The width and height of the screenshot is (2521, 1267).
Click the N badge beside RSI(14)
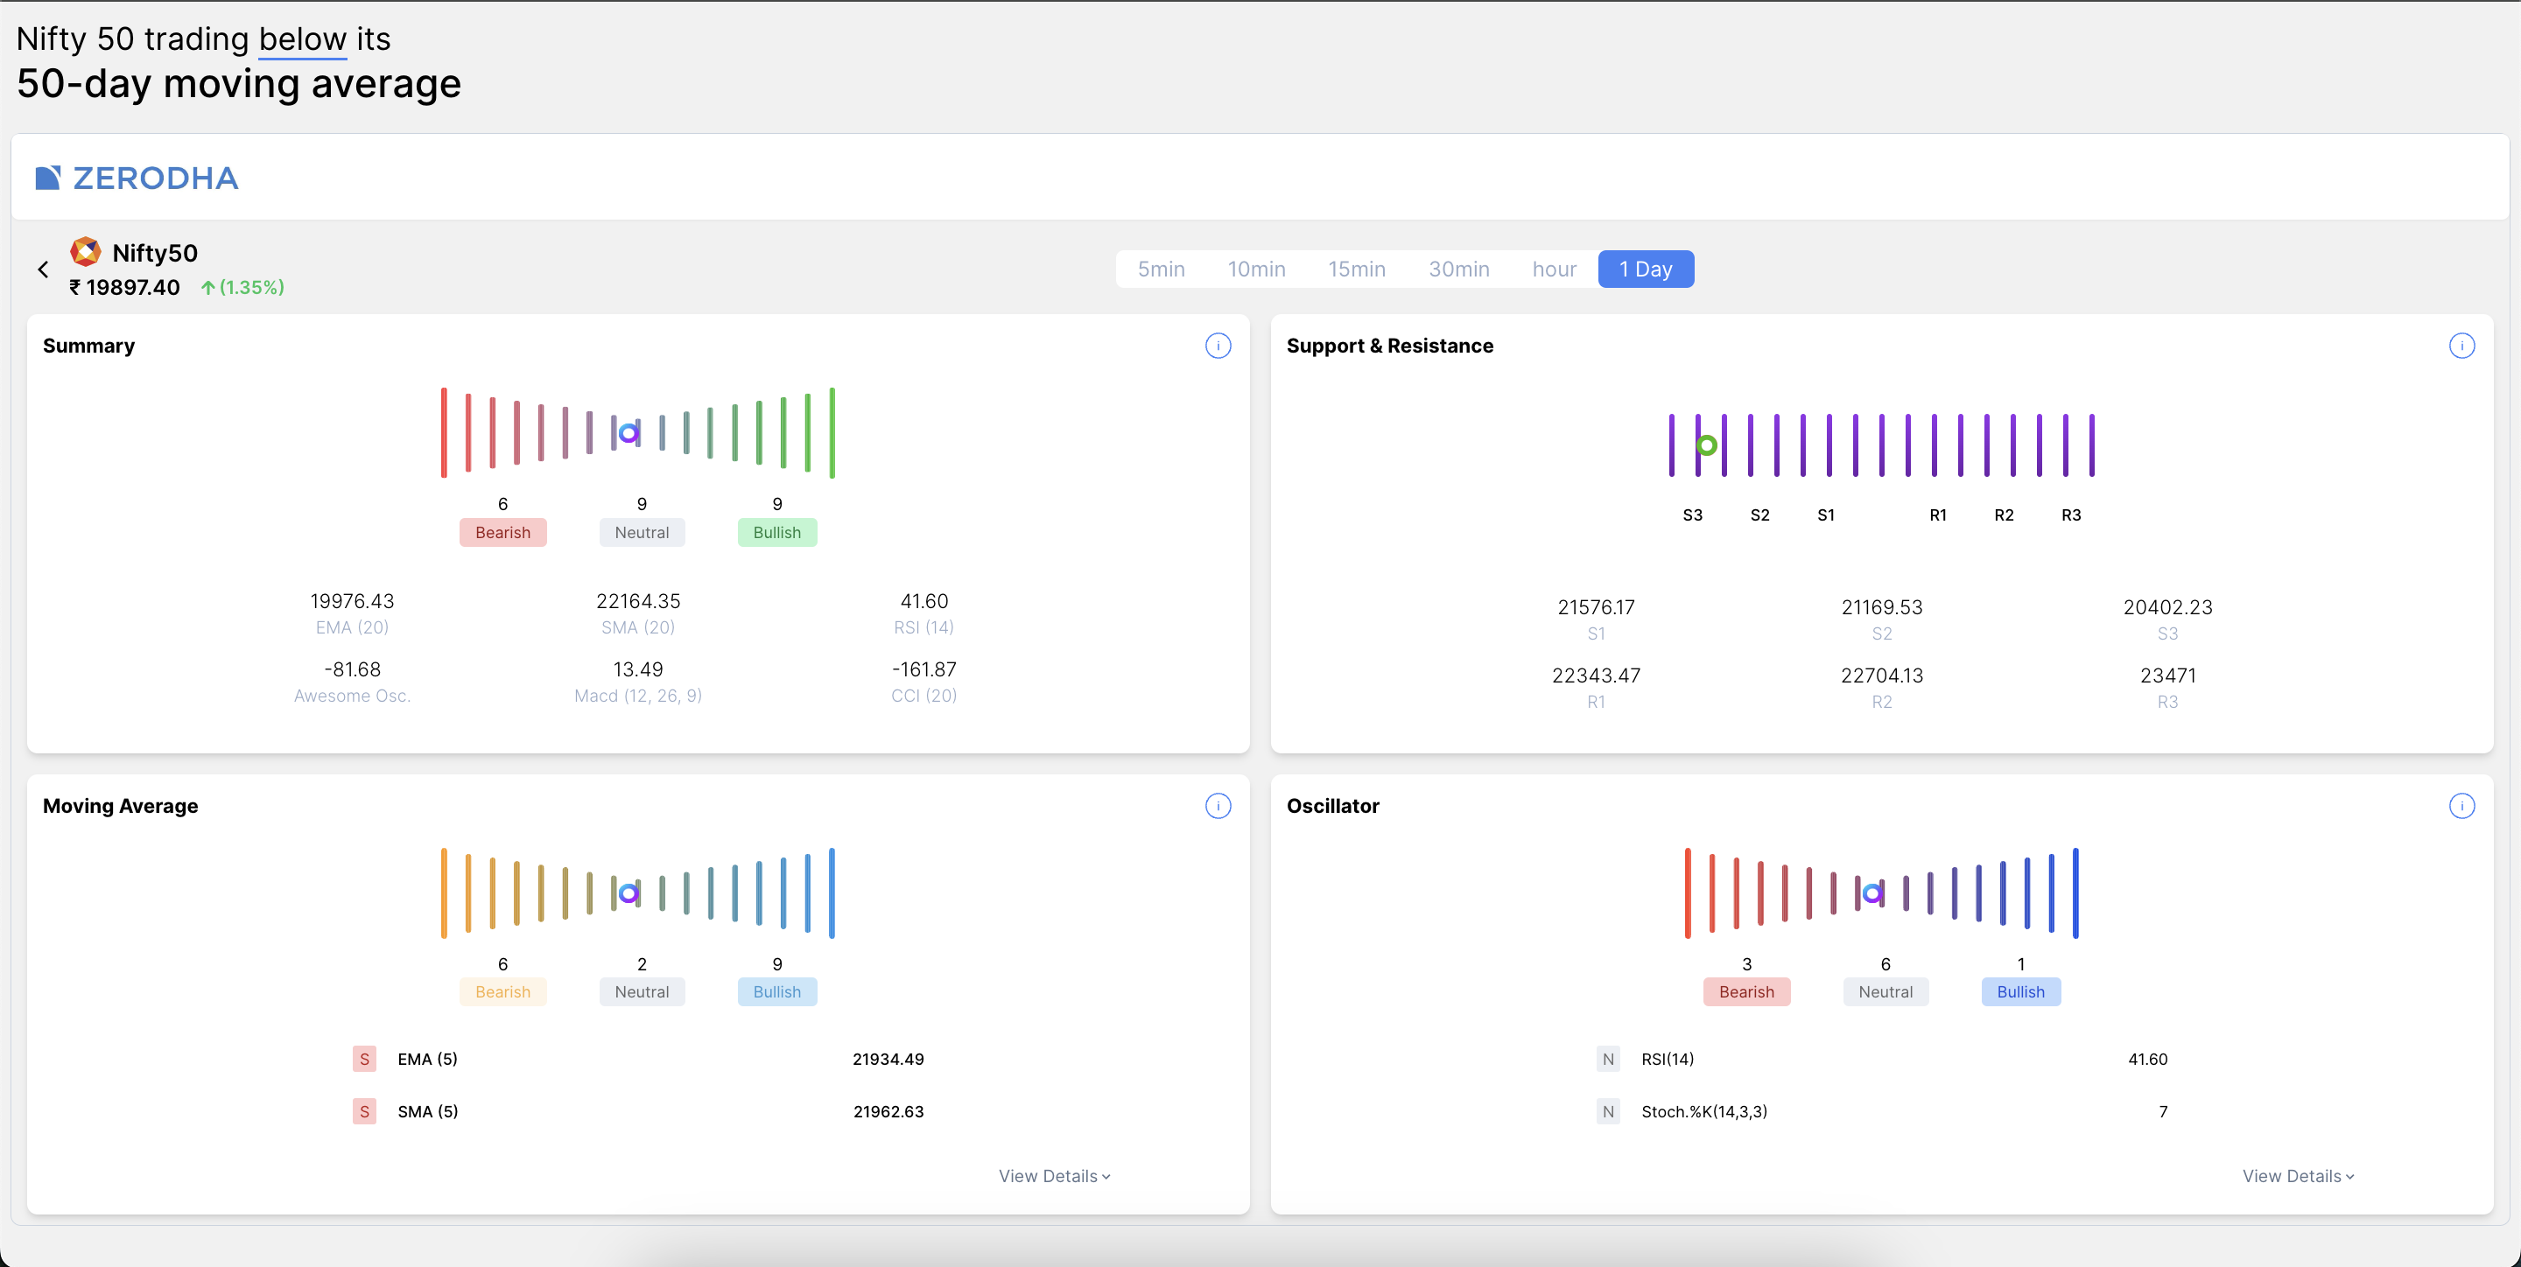(x=1608, y=1059)
